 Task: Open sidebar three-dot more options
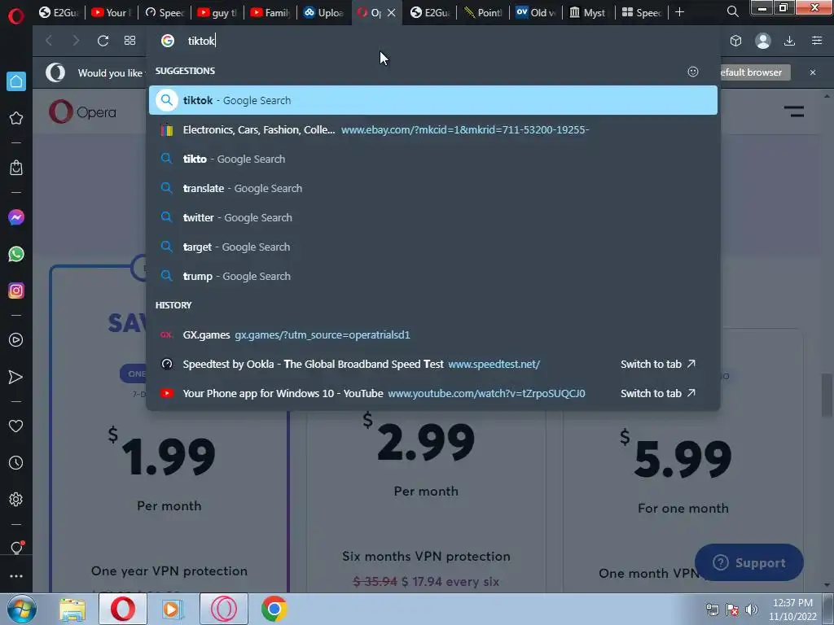[16, 576]
